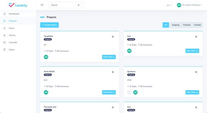This screenshot has width=207, height=113.
Task: Click comments icon on Airlix INDIA card
Action: tap(56, 86)
